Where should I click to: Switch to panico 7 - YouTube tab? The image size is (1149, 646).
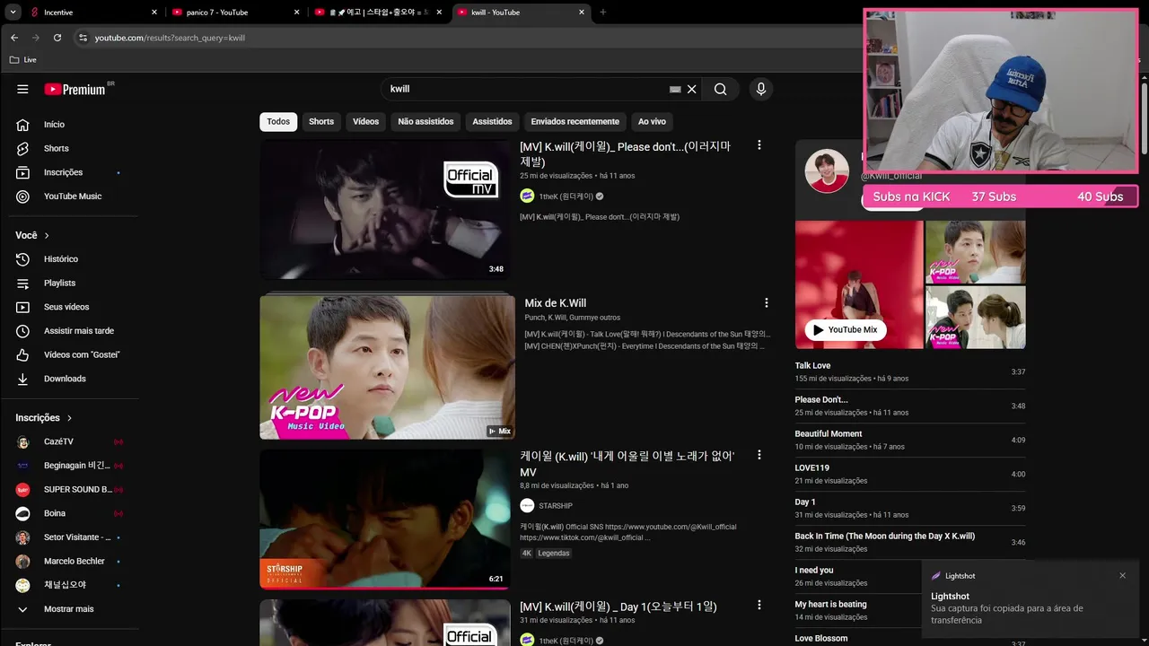tap(235, 13)
